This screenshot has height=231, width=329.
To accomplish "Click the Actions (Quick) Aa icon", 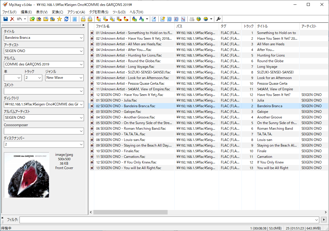I will click(142, 19).
